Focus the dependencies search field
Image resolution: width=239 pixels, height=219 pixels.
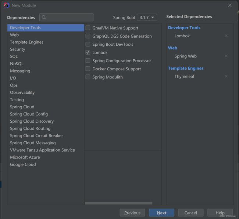point(66,17)
